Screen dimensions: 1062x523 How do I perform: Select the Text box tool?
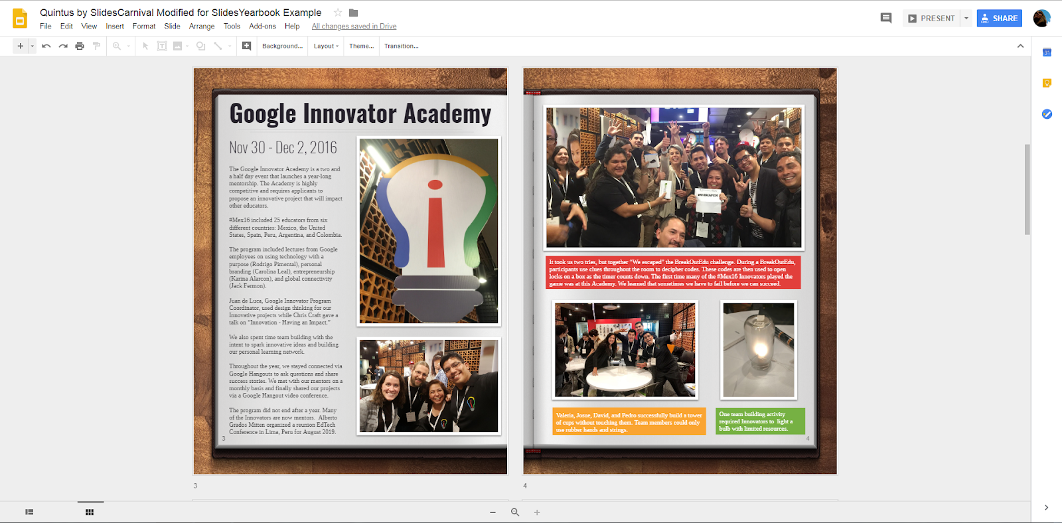162,46
